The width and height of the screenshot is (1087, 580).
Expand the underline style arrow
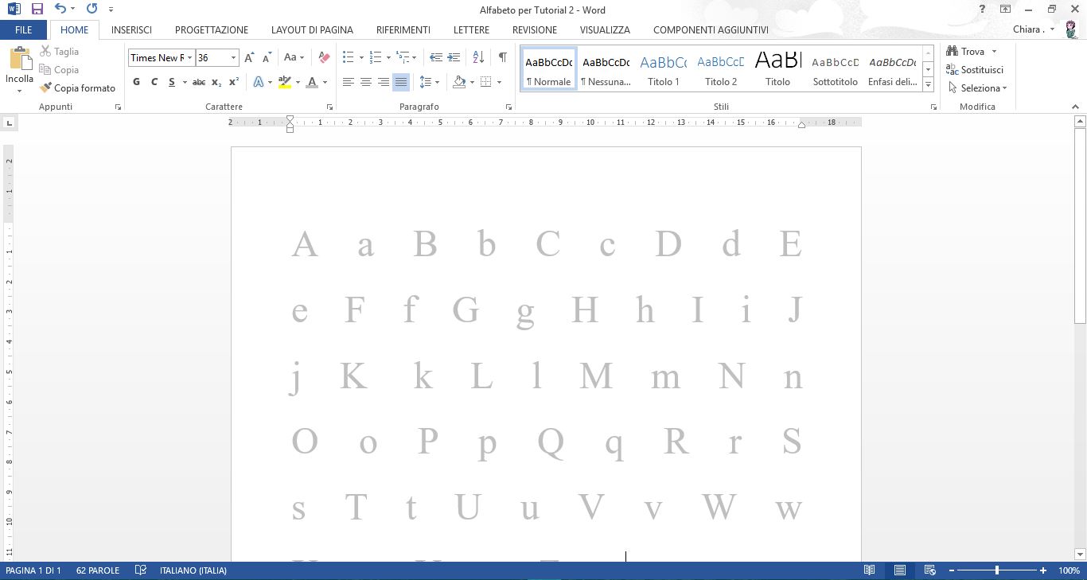click(x=185, y=82)
